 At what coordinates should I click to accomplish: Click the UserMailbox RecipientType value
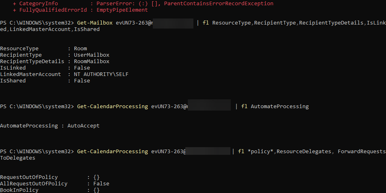[x=92, y=55]
